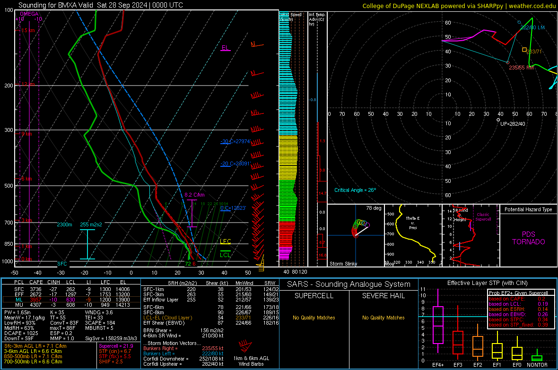Click the 'based on CAPE:' probability row

pos(517,299)
